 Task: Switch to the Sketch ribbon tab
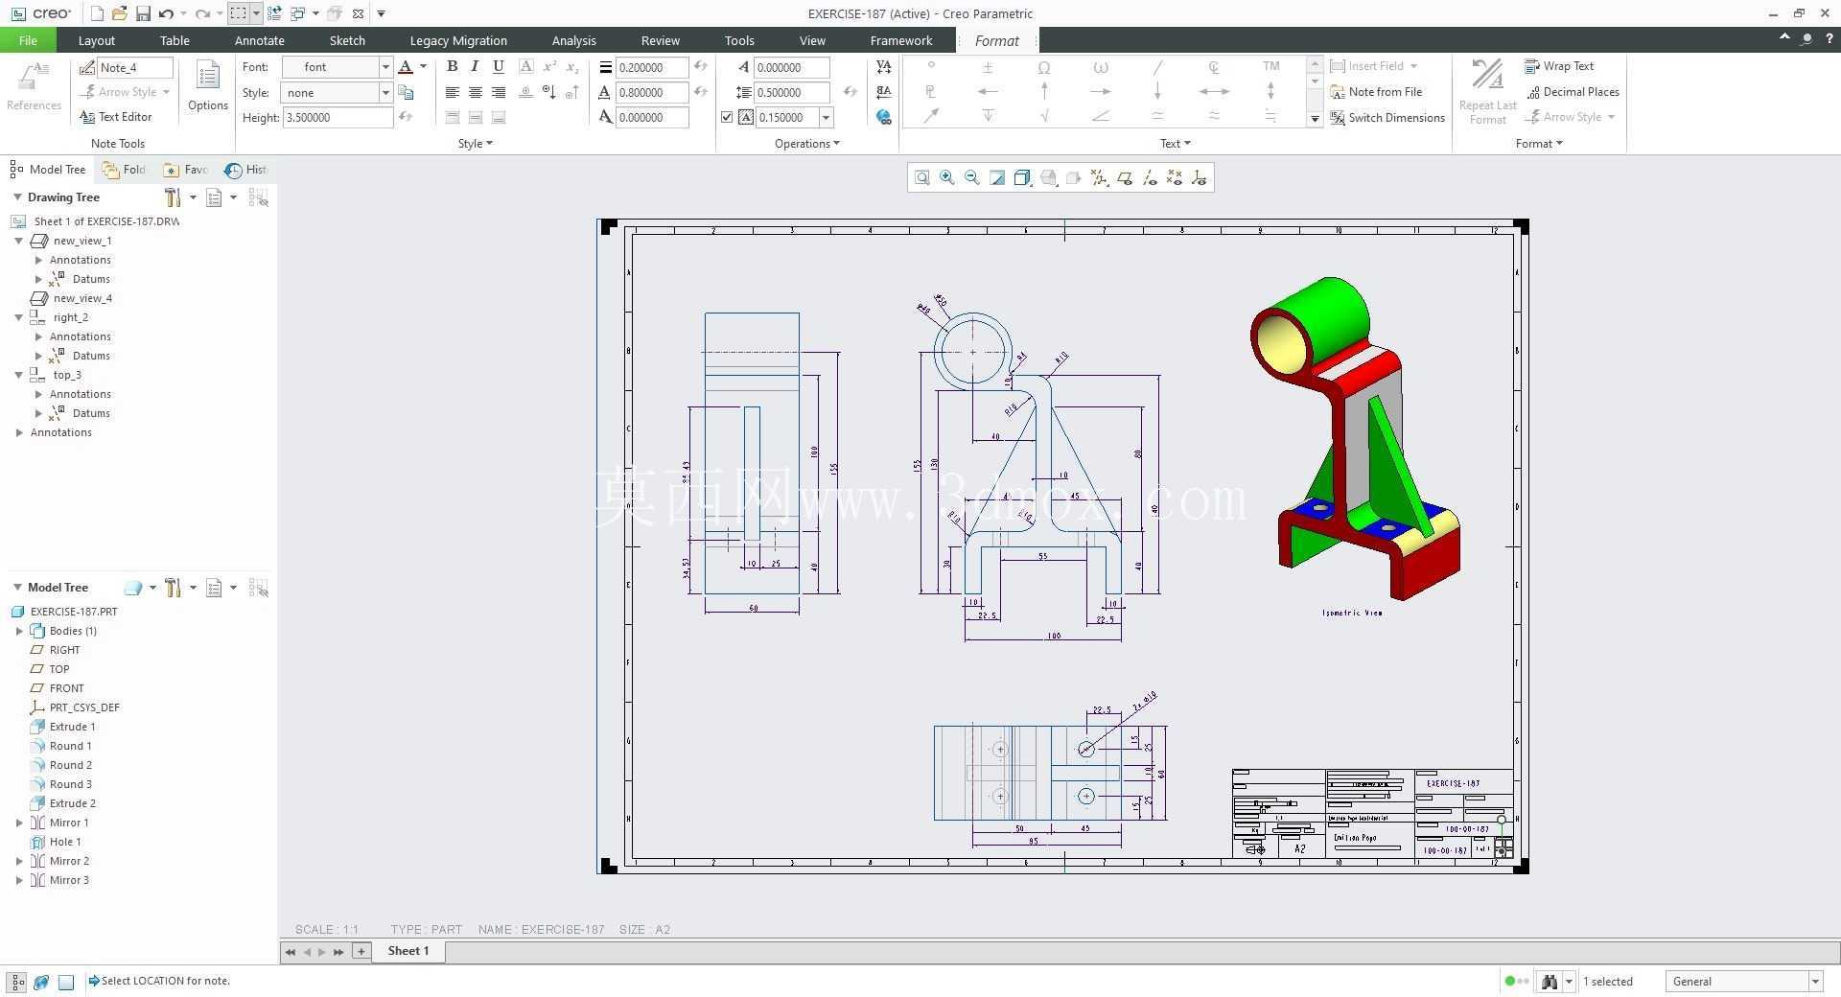click(347, 40)
